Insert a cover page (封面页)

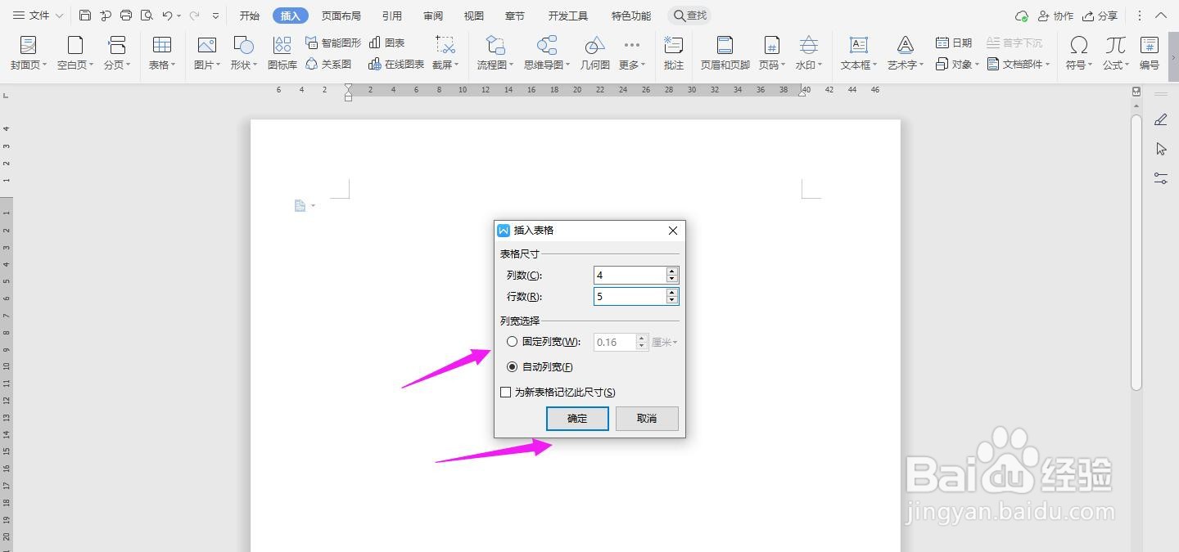pyautogui.click(x=29, y=52)
